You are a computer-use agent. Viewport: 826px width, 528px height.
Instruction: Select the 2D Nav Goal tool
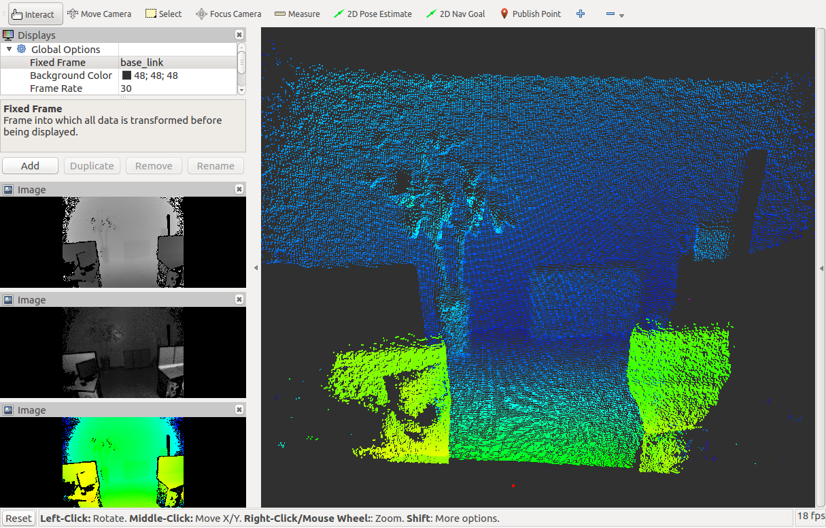tap(455, 14)
